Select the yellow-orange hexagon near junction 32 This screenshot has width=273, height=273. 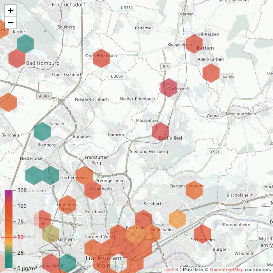[177, 219]
